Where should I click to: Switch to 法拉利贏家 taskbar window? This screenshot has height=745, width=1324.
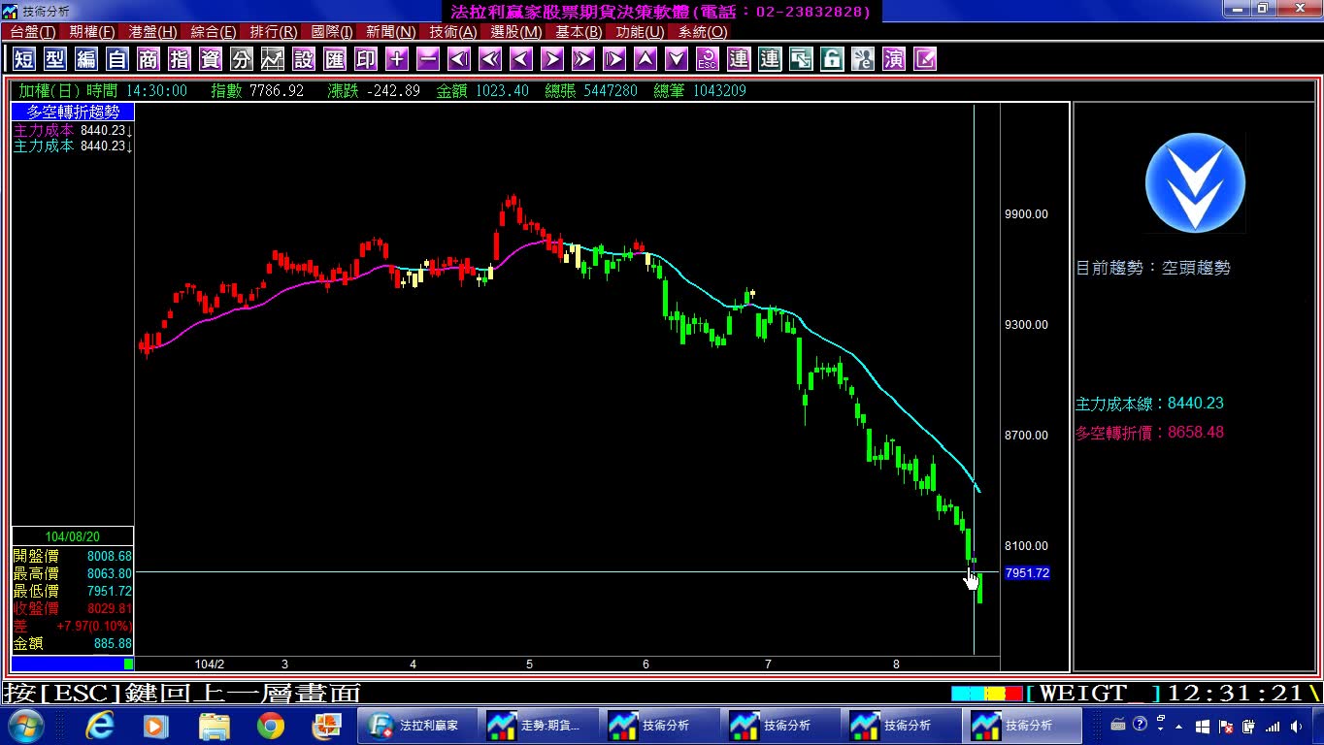(415, 725)
